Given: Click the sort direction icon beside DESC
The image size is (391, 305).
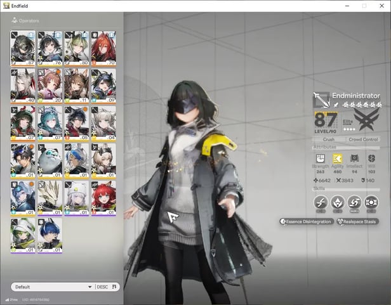Looking at the screenshot, I should point(115,287).
